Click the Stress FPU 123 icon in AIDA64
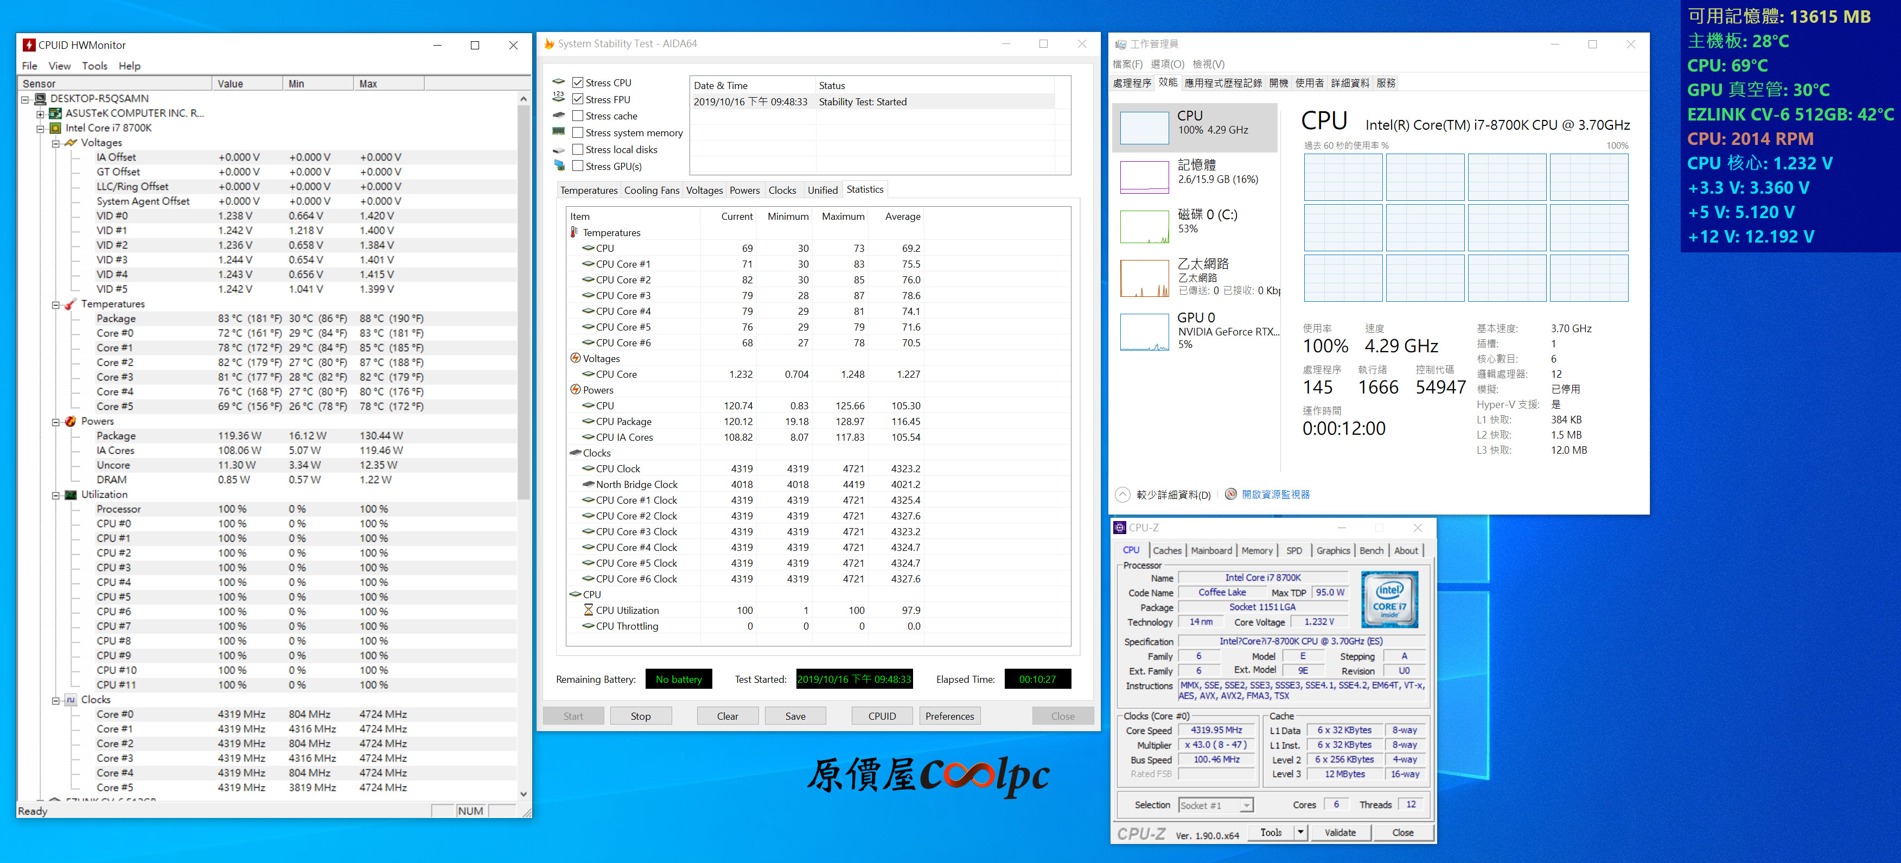Image resolution: width=1901 pixels, height=863 pixels. (x=559, y=98)
